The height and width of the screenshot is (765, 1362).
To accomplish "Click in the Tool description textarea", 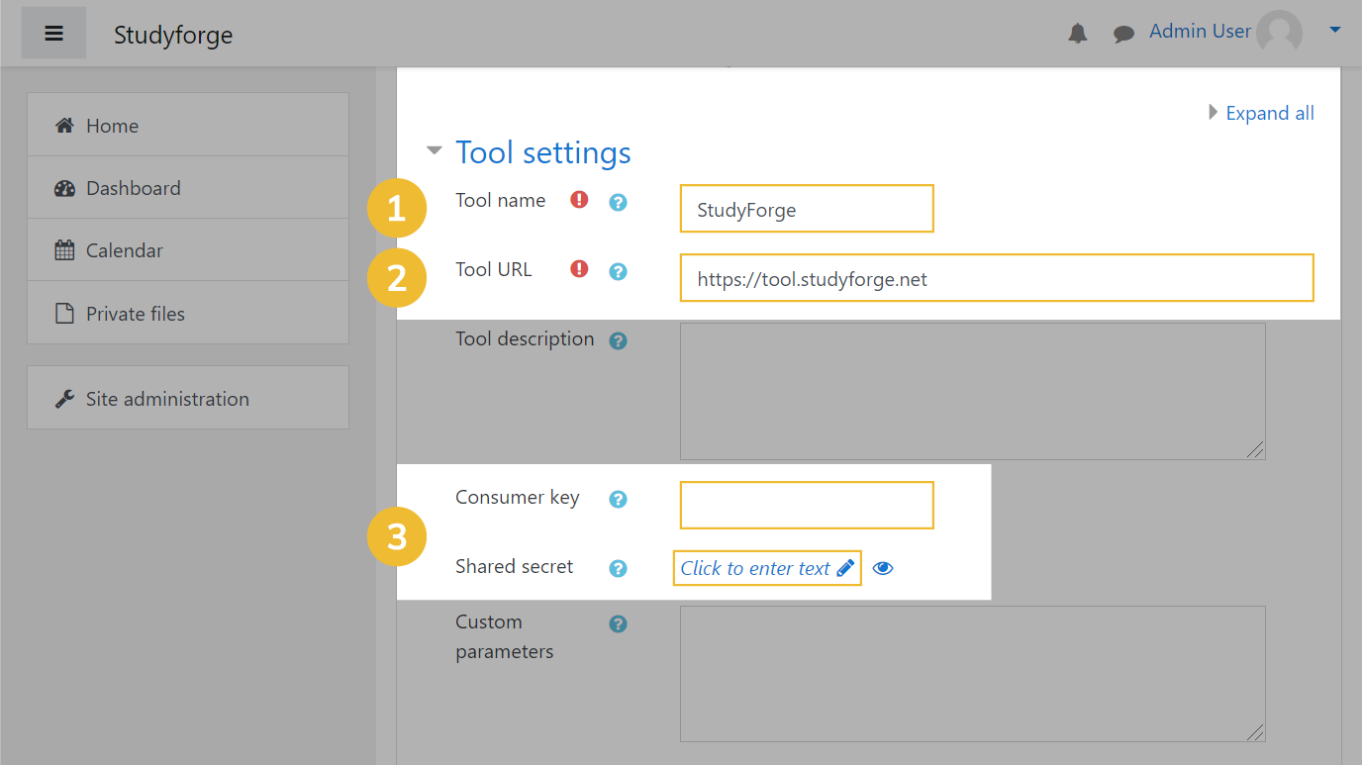I will [972, 391].
